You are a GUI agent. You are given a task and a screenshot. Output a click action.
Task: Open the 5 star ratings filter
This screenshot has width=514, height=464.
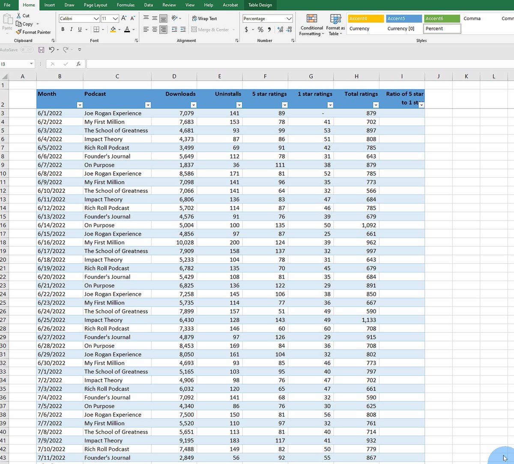point(285,105)
